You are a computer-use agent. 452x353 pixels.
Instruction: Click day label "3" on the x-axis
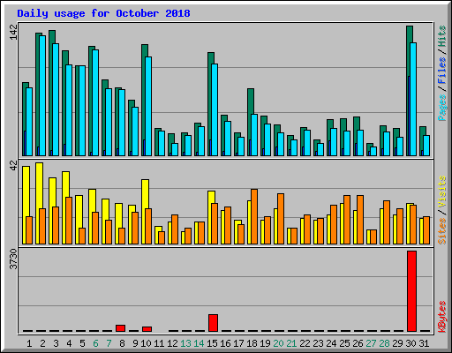tap(56, 343)
